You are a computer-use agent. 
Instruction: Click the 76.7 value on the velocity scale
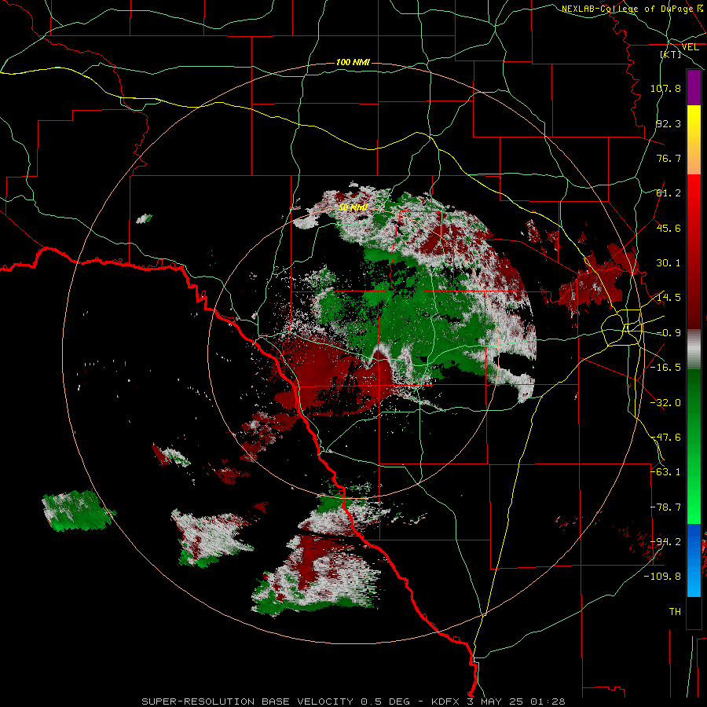click(669, 158)
